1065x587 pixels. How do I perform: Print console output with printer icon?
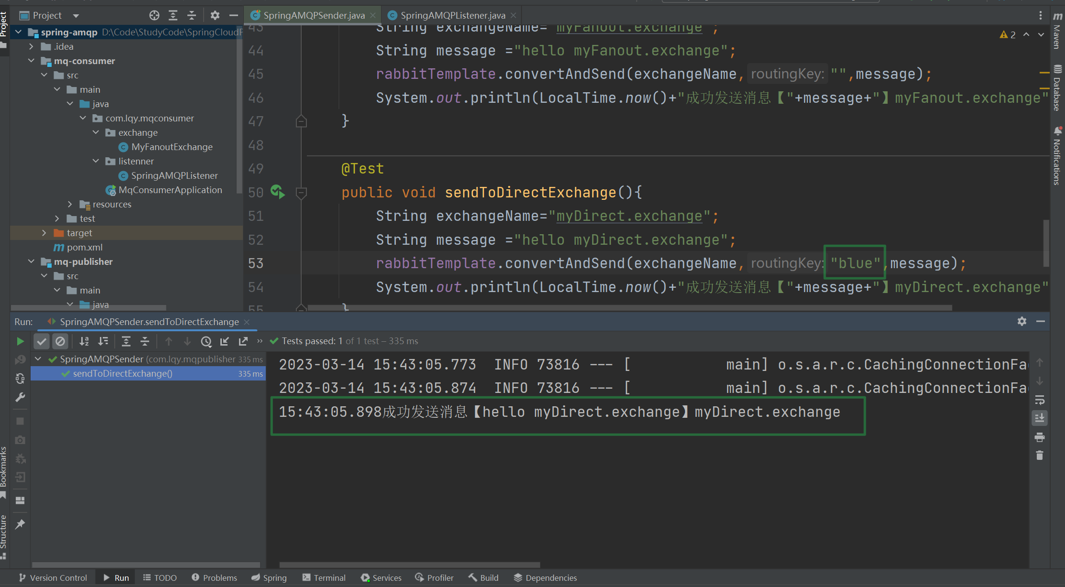pos(1040,437)
